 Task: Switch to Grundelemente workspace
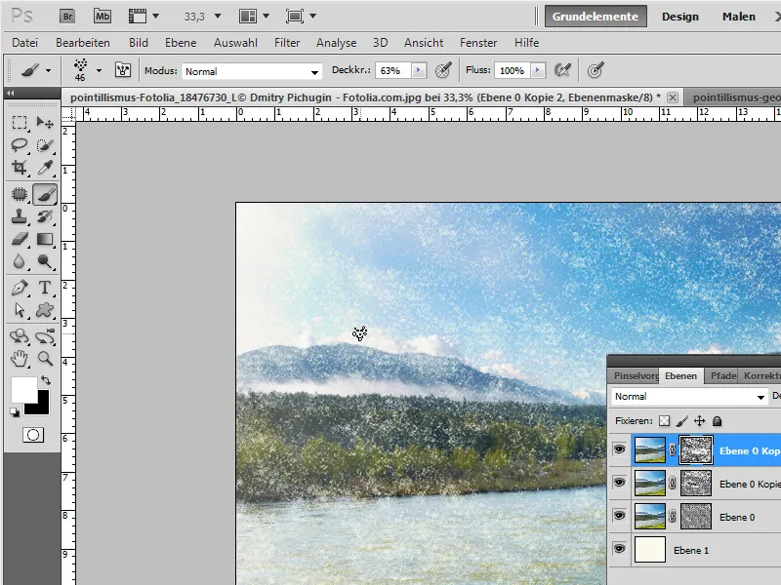point(596,17)
